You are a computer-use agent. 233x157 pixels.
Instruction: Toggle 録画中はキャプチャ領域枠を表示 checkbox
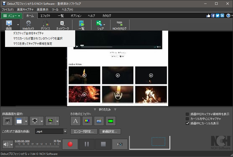(x=187, y=114)
